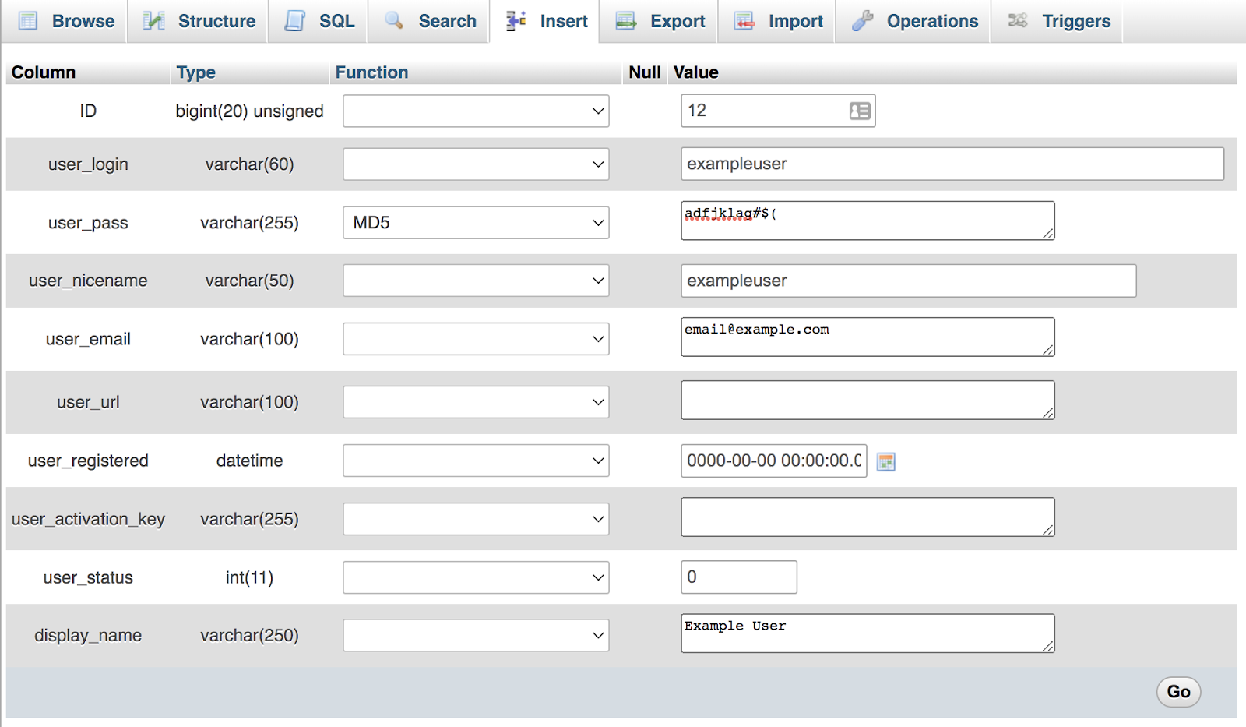Click the browse foreign values icon beside ID

[859, 110]
